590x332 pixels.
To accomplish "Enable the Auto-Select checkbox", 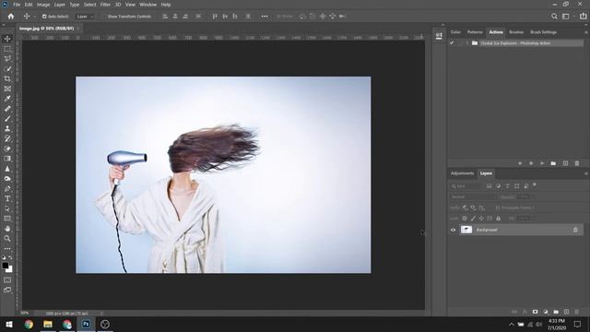I will point(44,17).
